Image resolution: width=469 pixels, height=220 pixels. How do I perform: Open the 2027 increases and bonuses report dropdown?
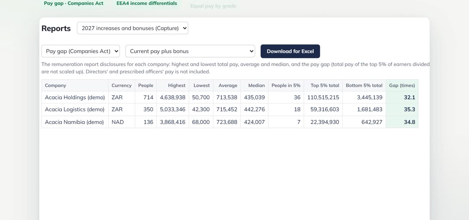(133, 28)
